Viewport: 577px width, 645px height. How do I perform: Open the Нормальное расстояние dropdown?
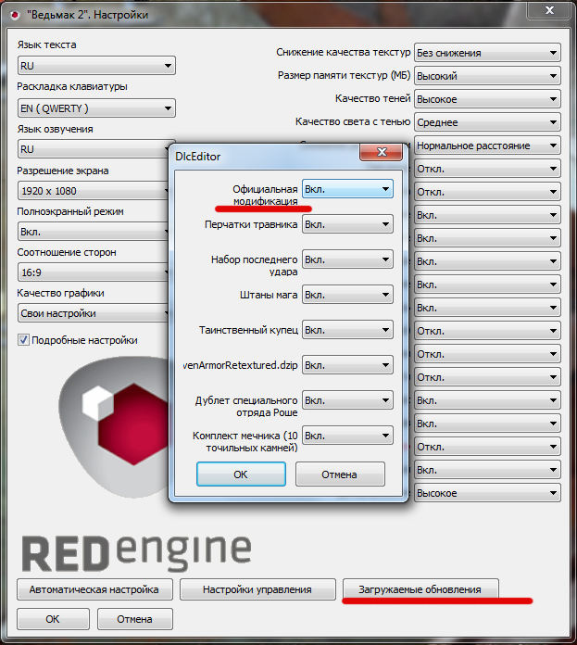click(x=487, y=145)
